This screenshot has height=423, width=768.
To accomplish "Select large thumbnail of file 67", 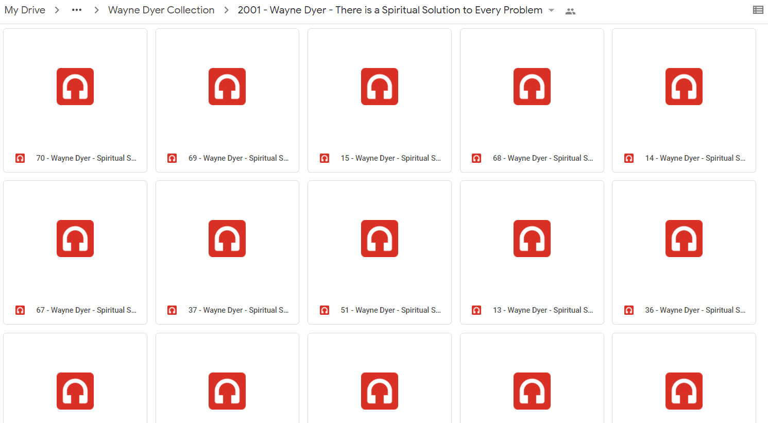I will 75,239.
